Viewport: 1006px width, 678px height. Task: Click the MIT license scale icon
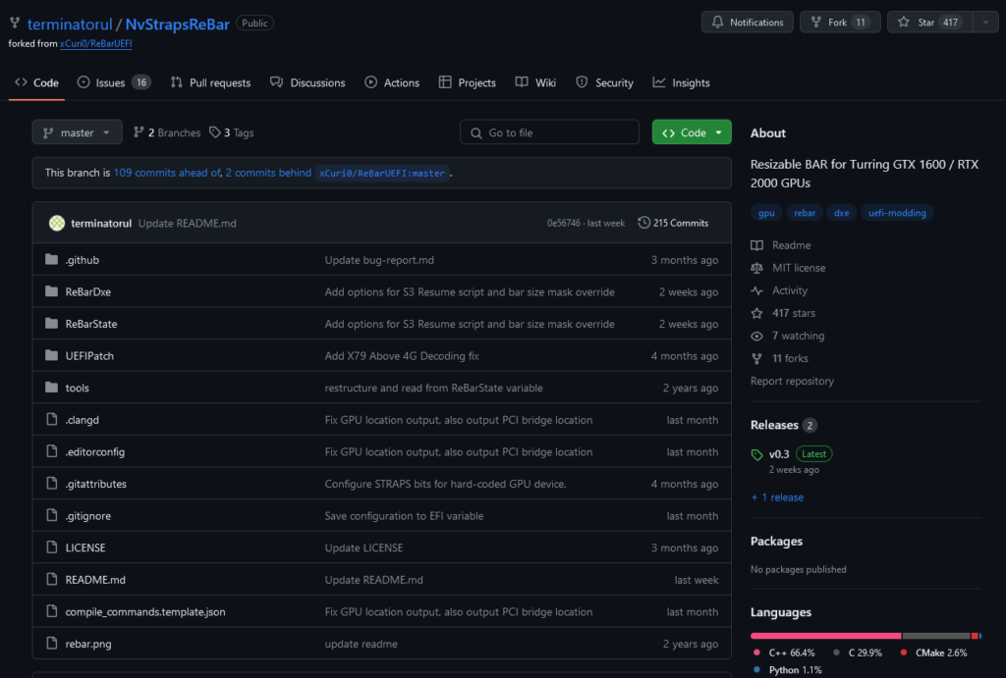(x=756, y=268)
